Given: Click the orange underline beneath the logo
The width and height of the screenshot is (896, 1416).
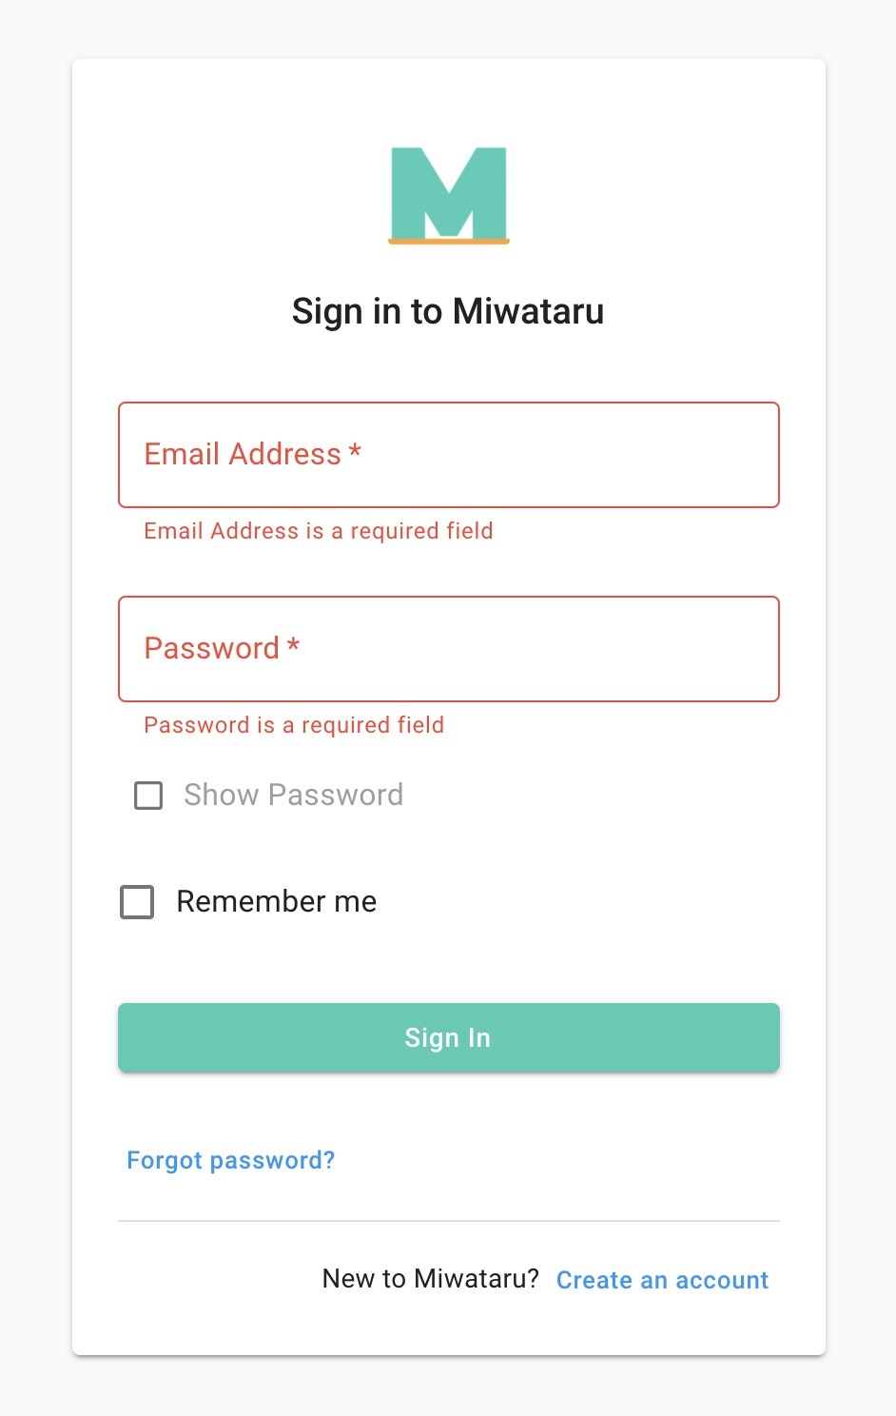Looking at the screenshot, I should tap(448, 244).
